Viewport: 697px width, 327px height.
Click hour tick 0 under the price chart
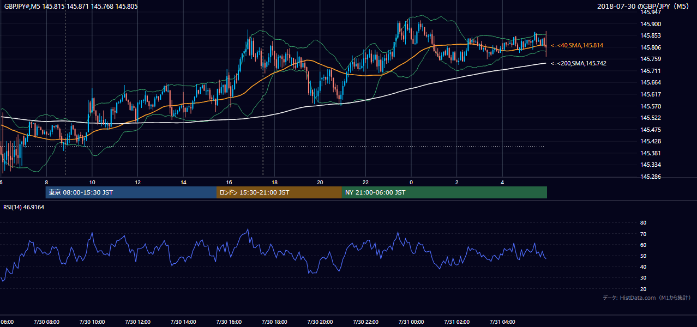point(411,182)
